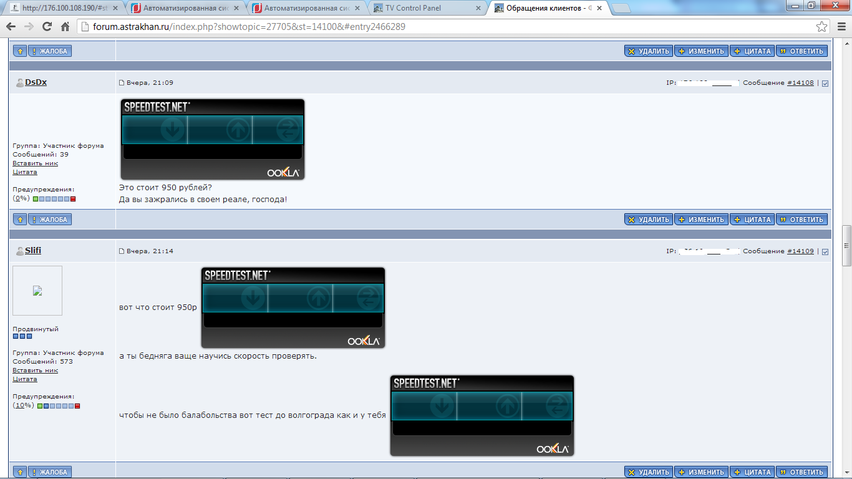Quote the DsDx post via Цитата button
Viewport: 852px width, 479px height.
pyautogui.click(x=752, y=220)
